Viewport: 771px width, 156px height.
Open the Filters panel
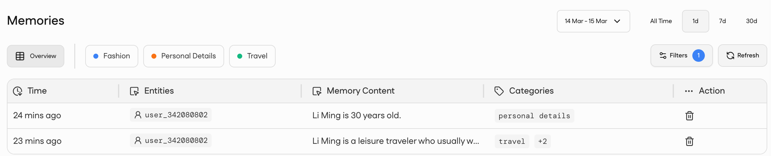point(681,56)
